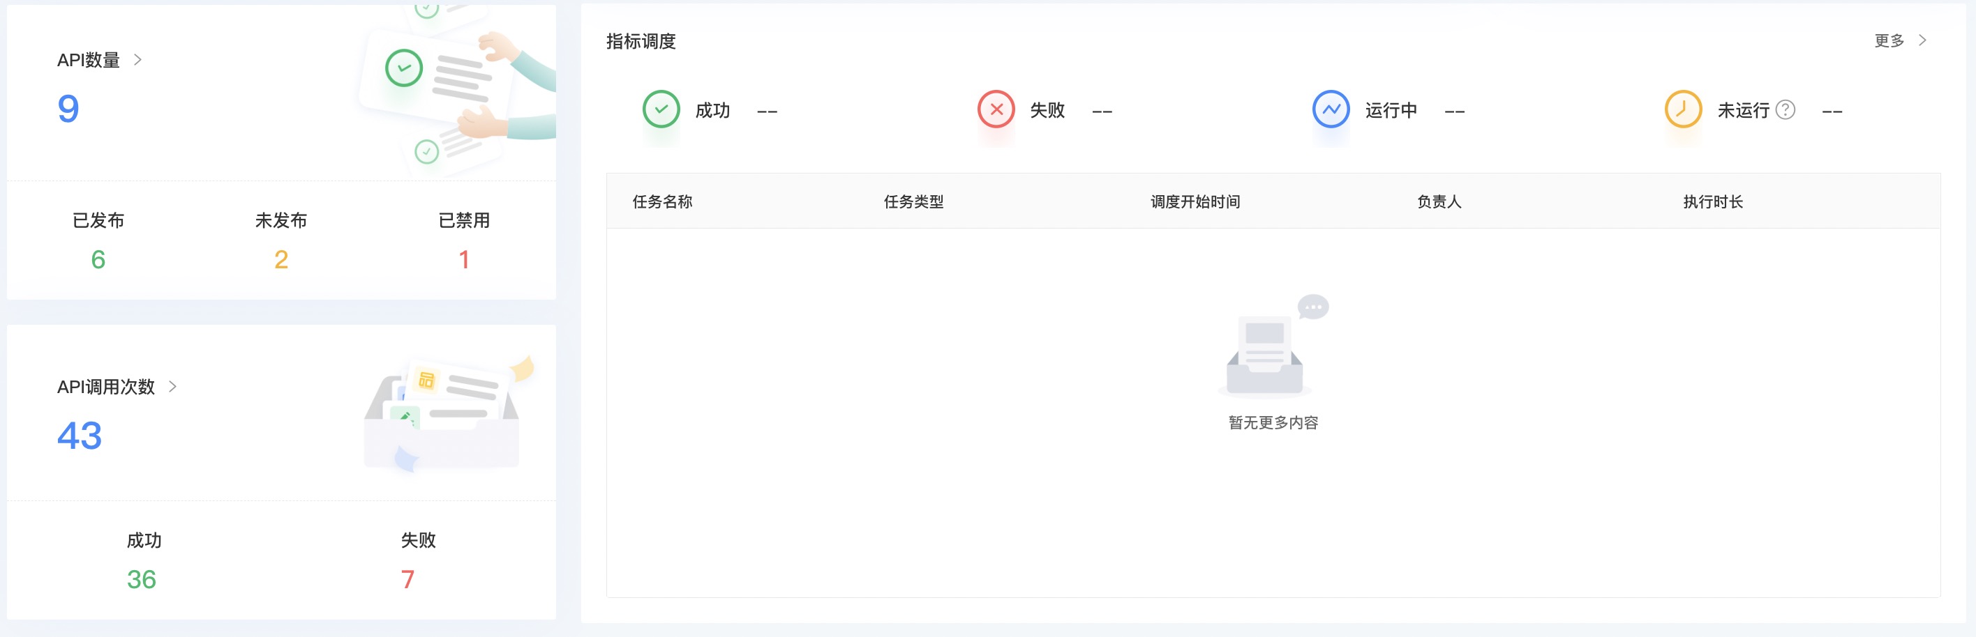
Task: Click the published count 6
Action: pos(98,259)
